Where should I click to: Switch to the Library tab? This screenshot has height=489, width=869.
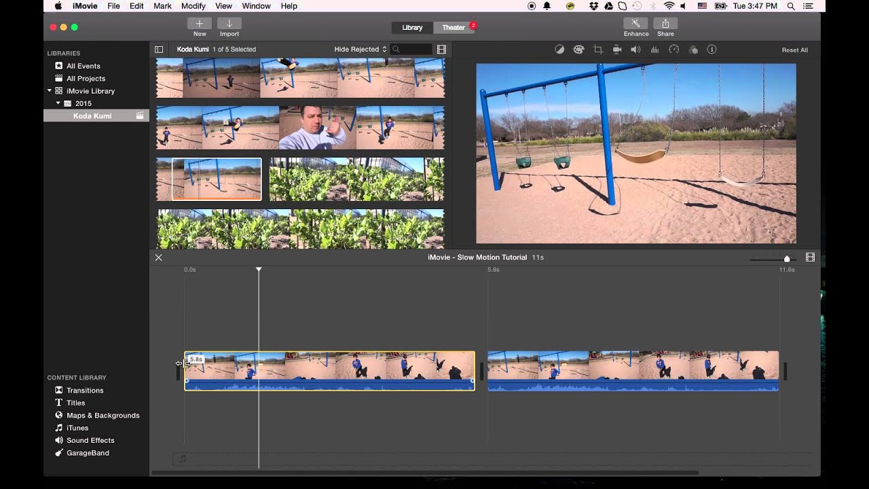pos(412,28)
